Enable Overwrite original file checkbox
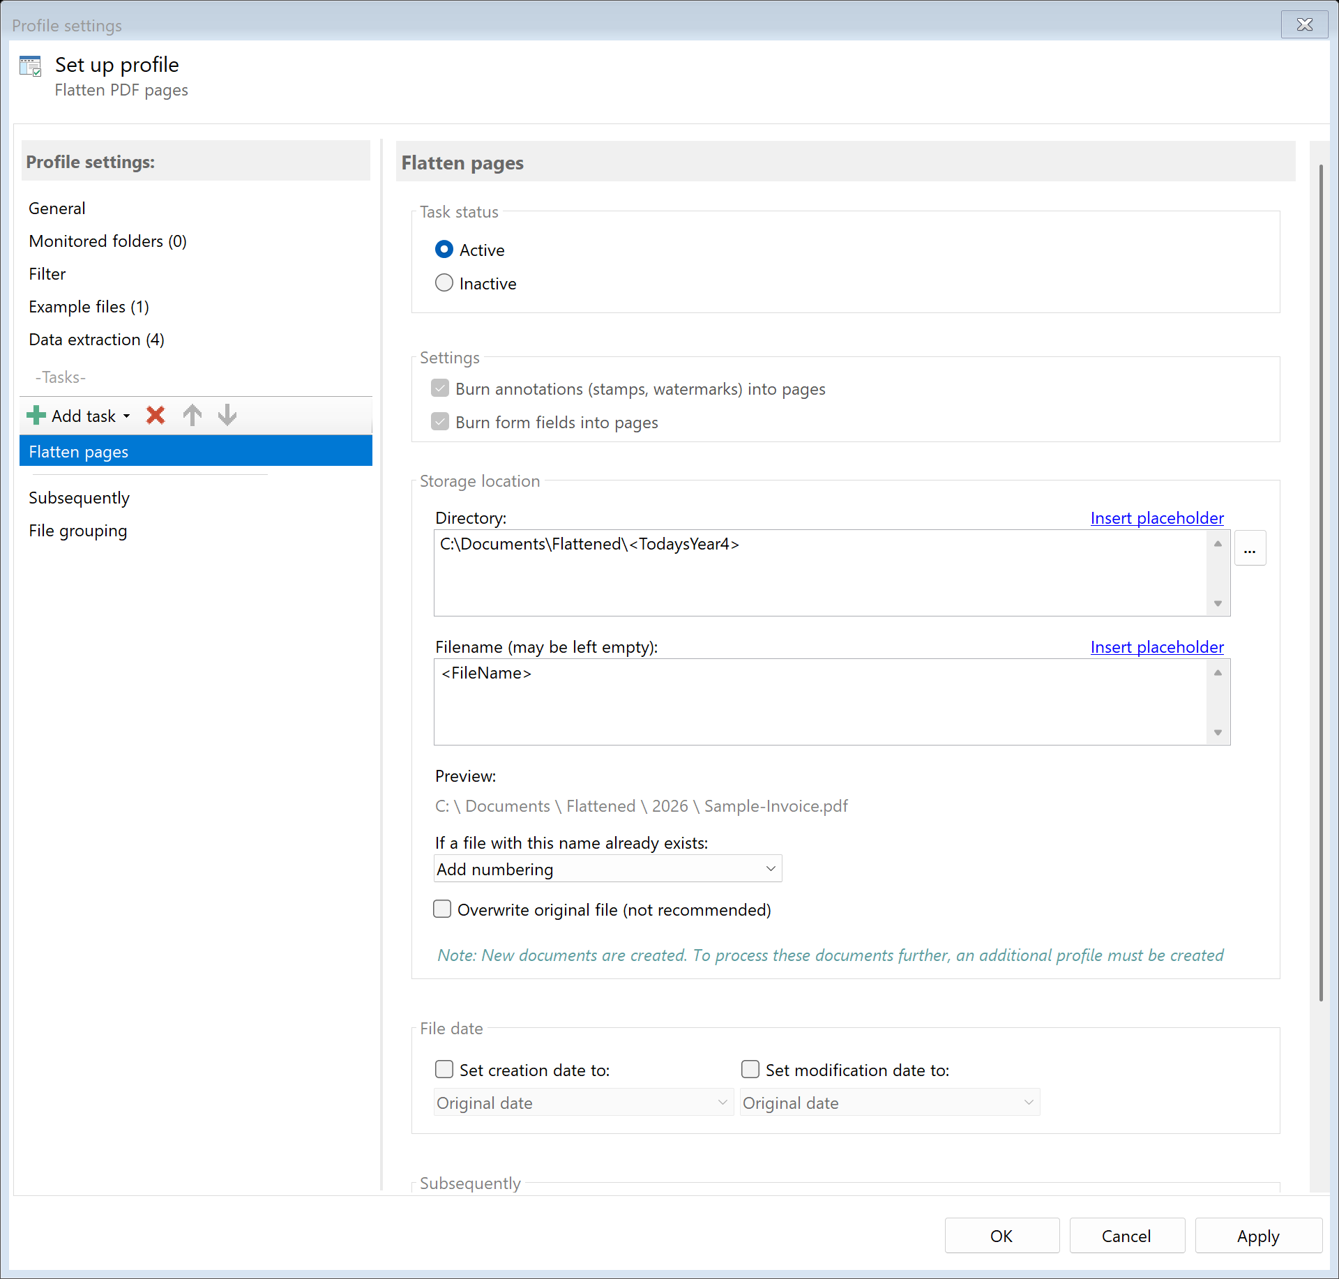Viewport: 1339px width, 1279px height. (442, 909)
